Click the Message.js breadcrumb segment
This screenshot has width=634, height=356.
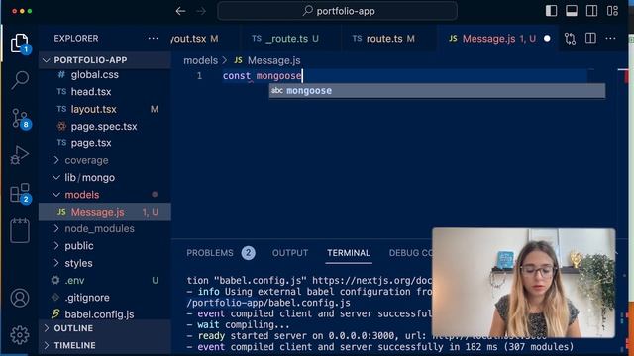coord(273,60)
